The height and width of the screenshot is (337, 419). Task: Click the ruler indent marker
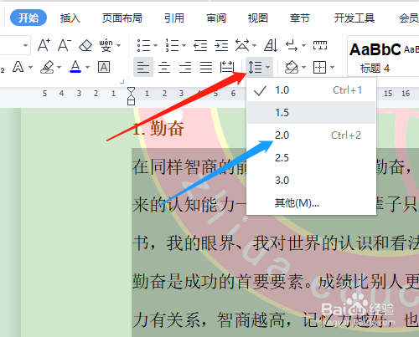[x=131, y=96]
